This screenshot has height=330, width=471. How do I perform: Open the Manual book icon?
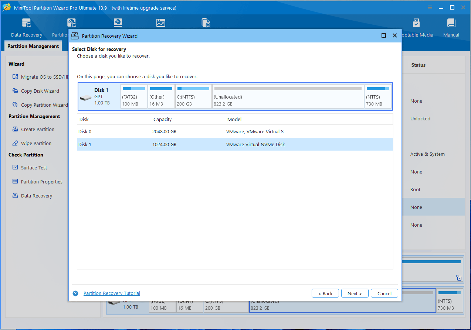point(451,23)
